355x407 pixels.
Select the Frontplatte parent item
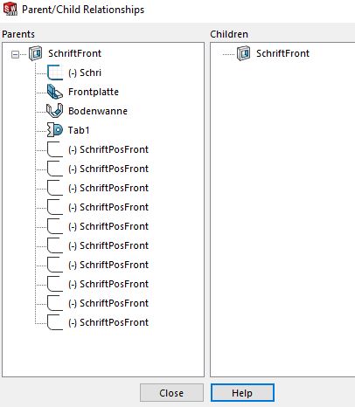click(x=94, y=92)
